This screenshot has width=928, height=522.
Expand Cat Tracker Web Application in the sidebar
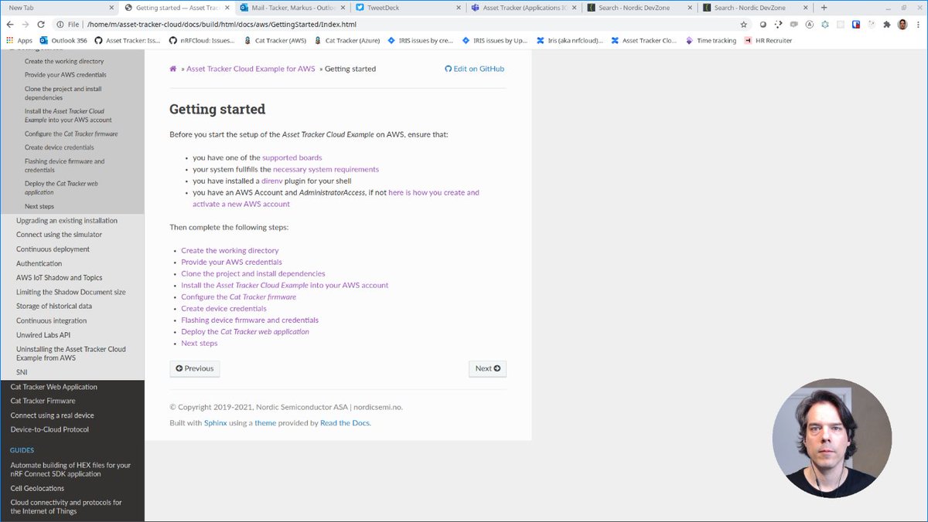tap(53, 387)
